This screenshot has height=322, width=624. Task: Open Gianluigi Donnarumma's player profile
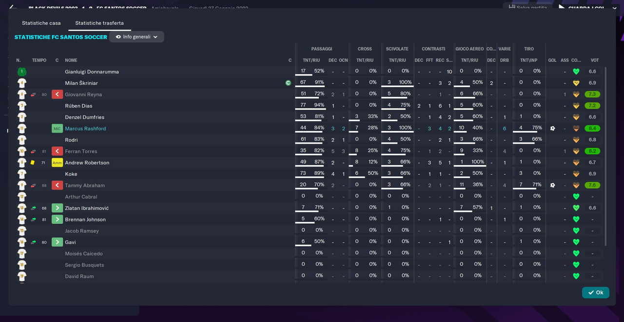coord(92,72)
